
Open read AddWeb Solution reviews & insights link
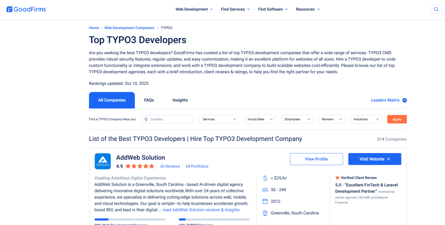point(201,210)
